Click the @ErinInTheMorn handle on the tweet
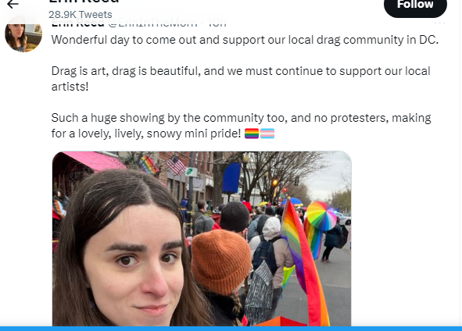 coord(152,23)
